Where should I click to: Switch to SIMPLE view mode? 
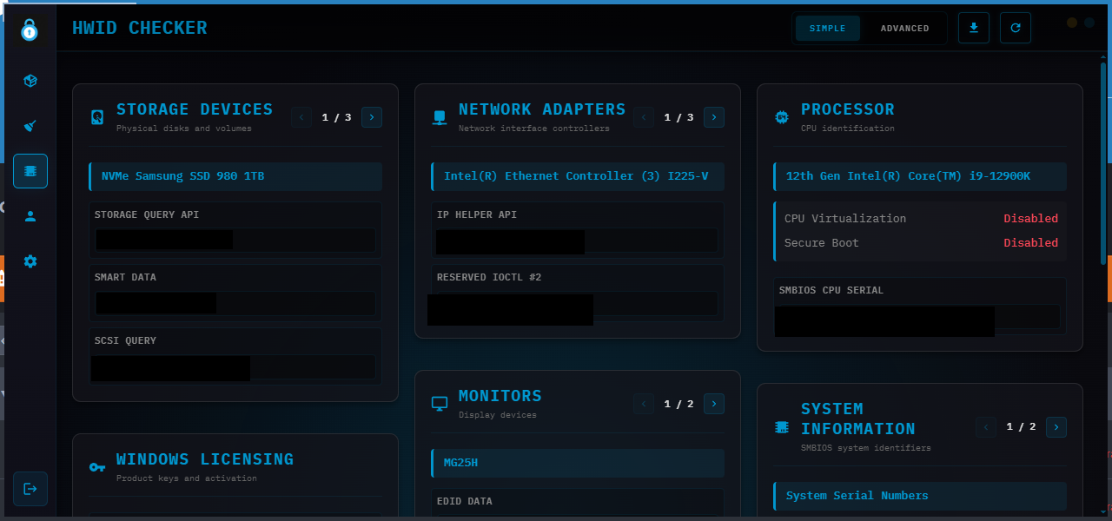[827, 29]
